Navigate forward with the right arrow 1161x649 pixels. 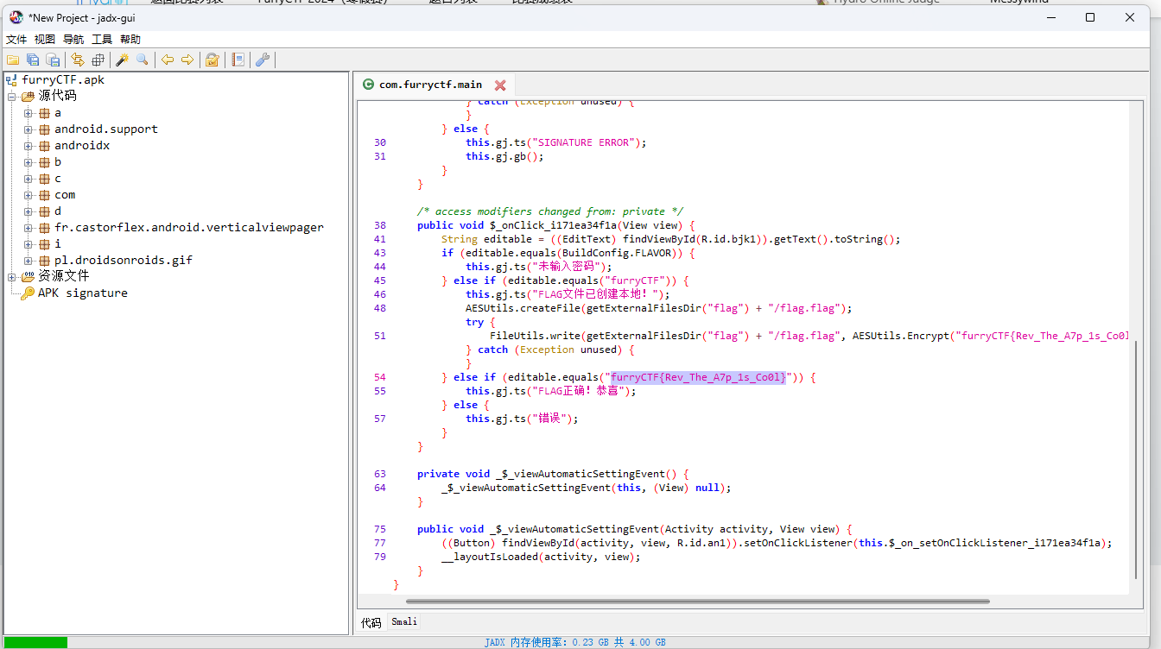[187, 60]
